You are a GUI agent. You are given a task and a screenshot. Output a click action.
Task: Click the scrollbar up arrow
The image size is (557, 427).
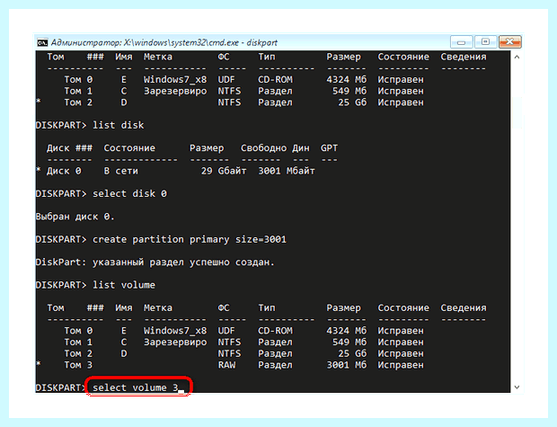[x=517, y=57]
